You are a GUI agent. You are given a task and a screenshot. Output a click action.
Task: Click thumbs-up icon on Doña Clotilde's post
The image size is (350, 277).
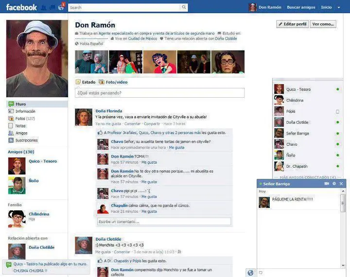[x=100, y=260]
